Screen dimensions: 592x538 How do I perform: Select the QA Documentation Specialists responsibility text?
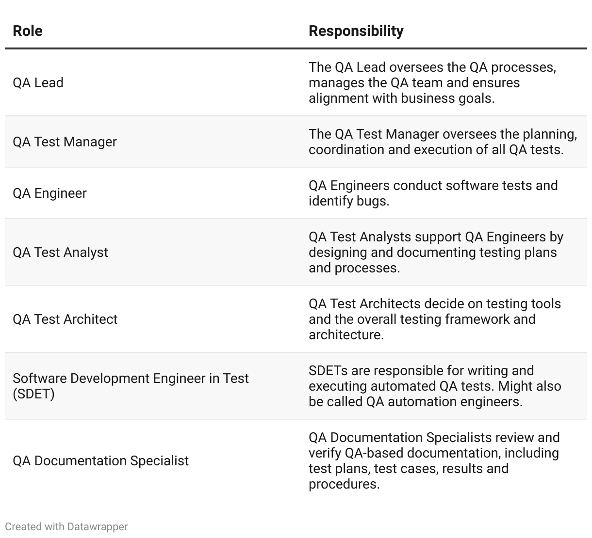pos(434,461)
